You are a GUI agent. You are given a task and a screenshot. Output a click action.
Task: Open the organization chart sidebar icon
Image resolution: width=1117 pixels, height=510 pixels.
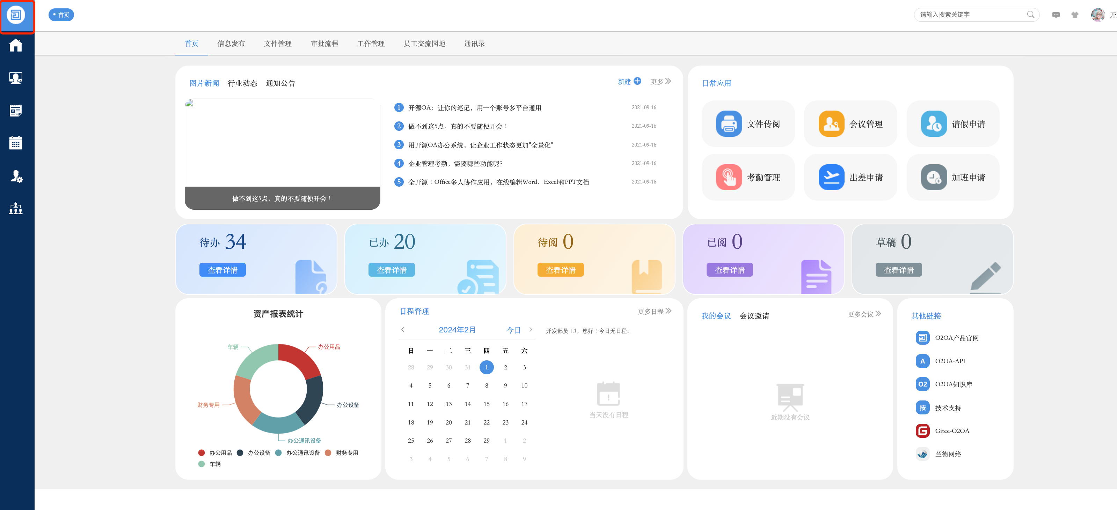(16, 209)
